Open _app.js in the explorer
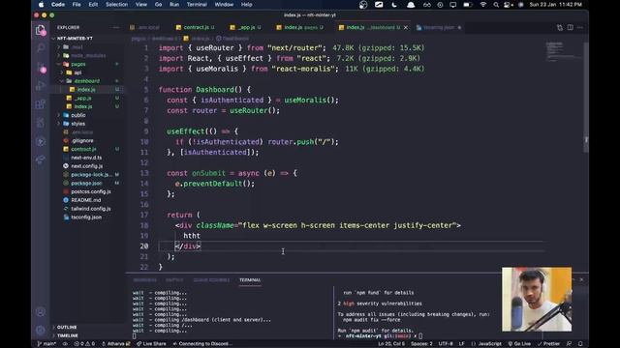 tap(83, 98)
